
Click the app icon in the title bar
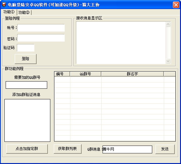pos(4,5)
